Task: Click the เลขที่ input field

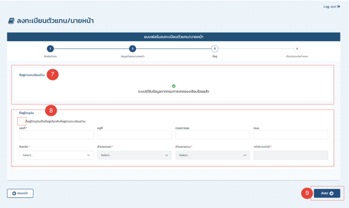Action: click(56, 135)
